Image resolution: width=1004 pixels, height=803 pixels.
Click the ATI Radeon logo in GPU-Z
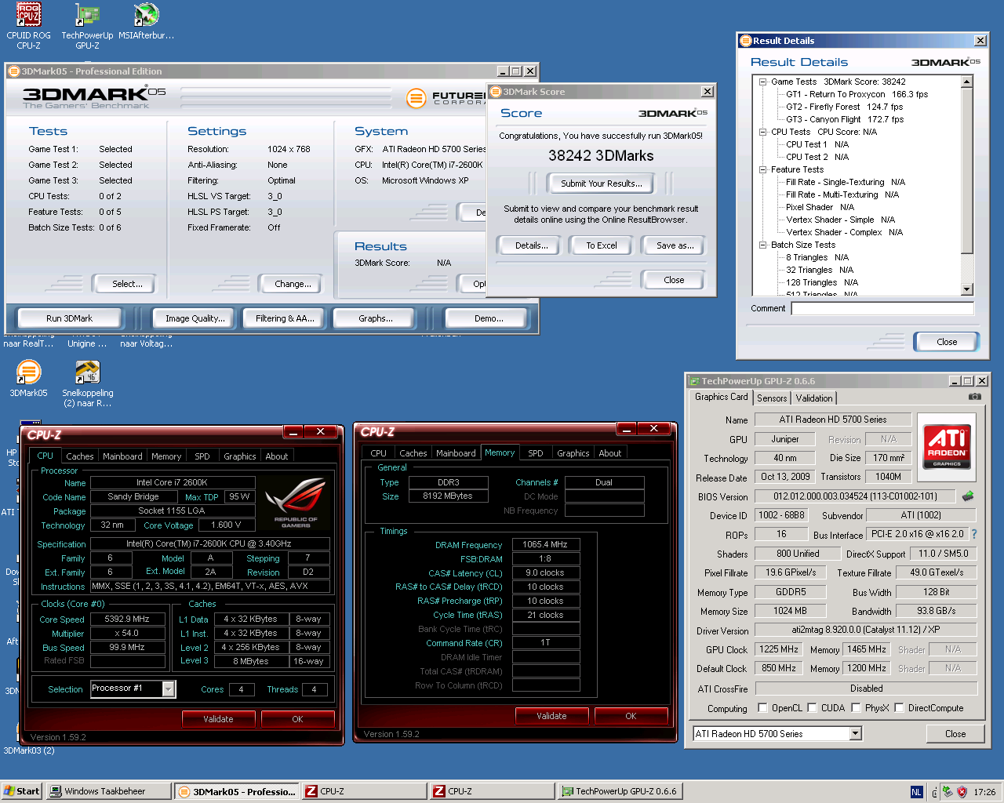[x=947, y=446]
